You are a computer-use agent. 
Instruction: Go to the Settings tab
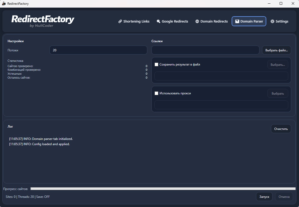[x=279, y=21]
